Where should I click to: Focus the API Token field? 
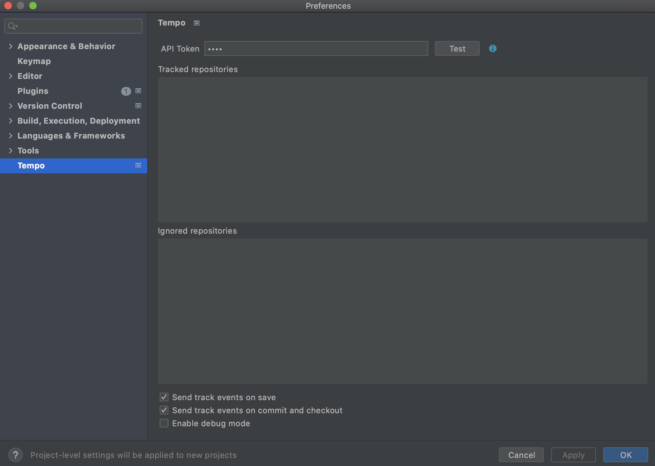click(x=316, y=48)
